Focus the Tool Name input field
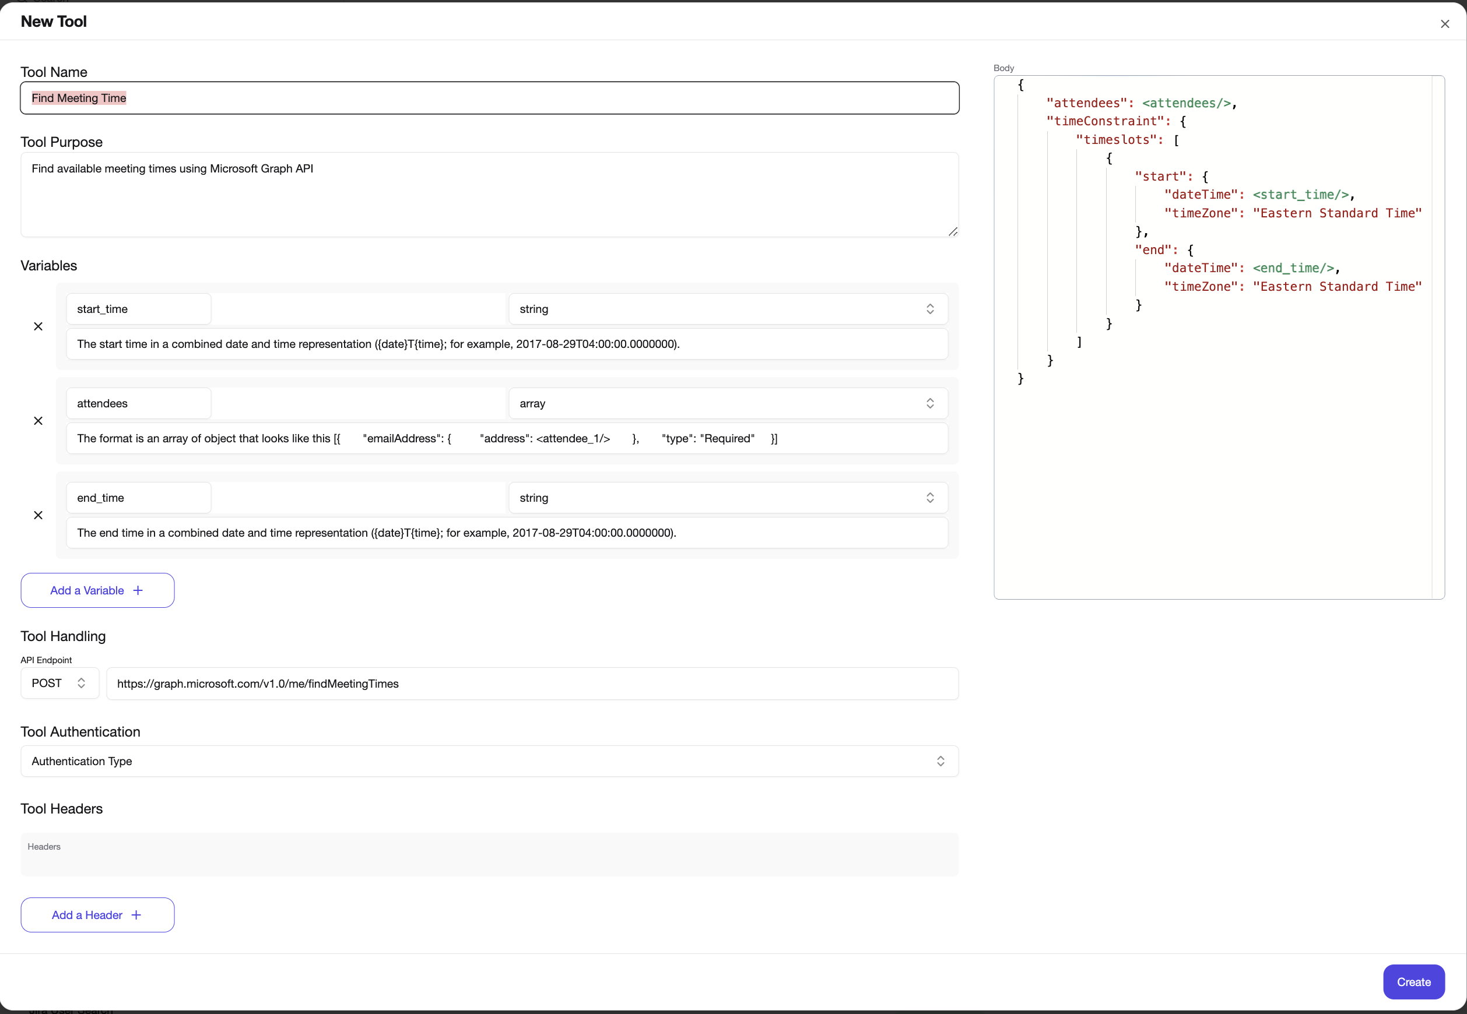1467x1014 pixels. (x=489, y=98)
